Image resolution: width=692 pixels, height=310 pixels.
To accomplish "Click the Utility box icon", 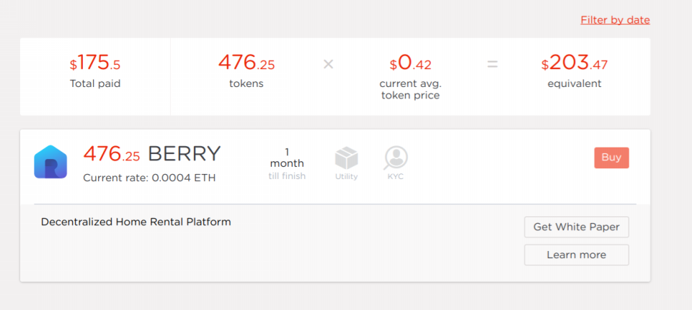I will click(x=347, y=158).
